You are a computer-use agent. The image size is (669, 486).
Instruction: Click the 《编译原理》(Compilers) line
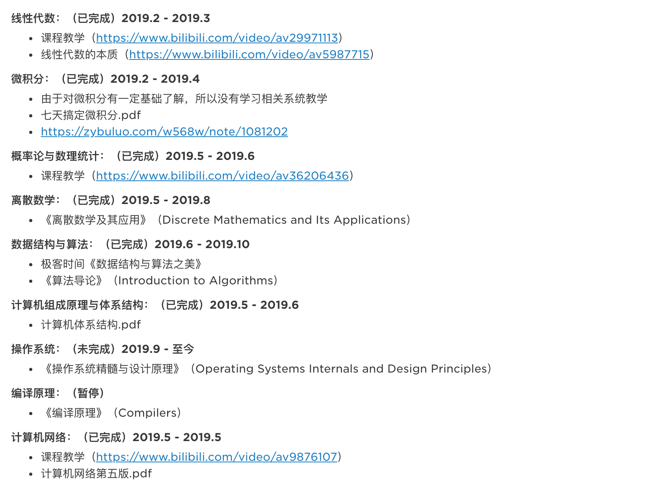(x=111, y=413)
